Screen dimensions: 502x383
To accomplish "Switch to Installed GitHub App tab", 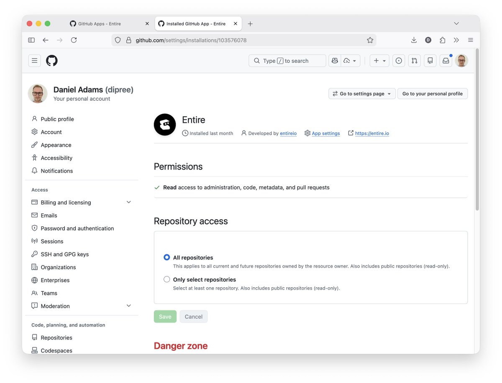I will [198, 24].
